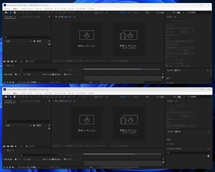The image size is (215, 172).
Task: Select the Selection arrow tool in the upper window
Action: pyautogui.click(x=11, y=12)
